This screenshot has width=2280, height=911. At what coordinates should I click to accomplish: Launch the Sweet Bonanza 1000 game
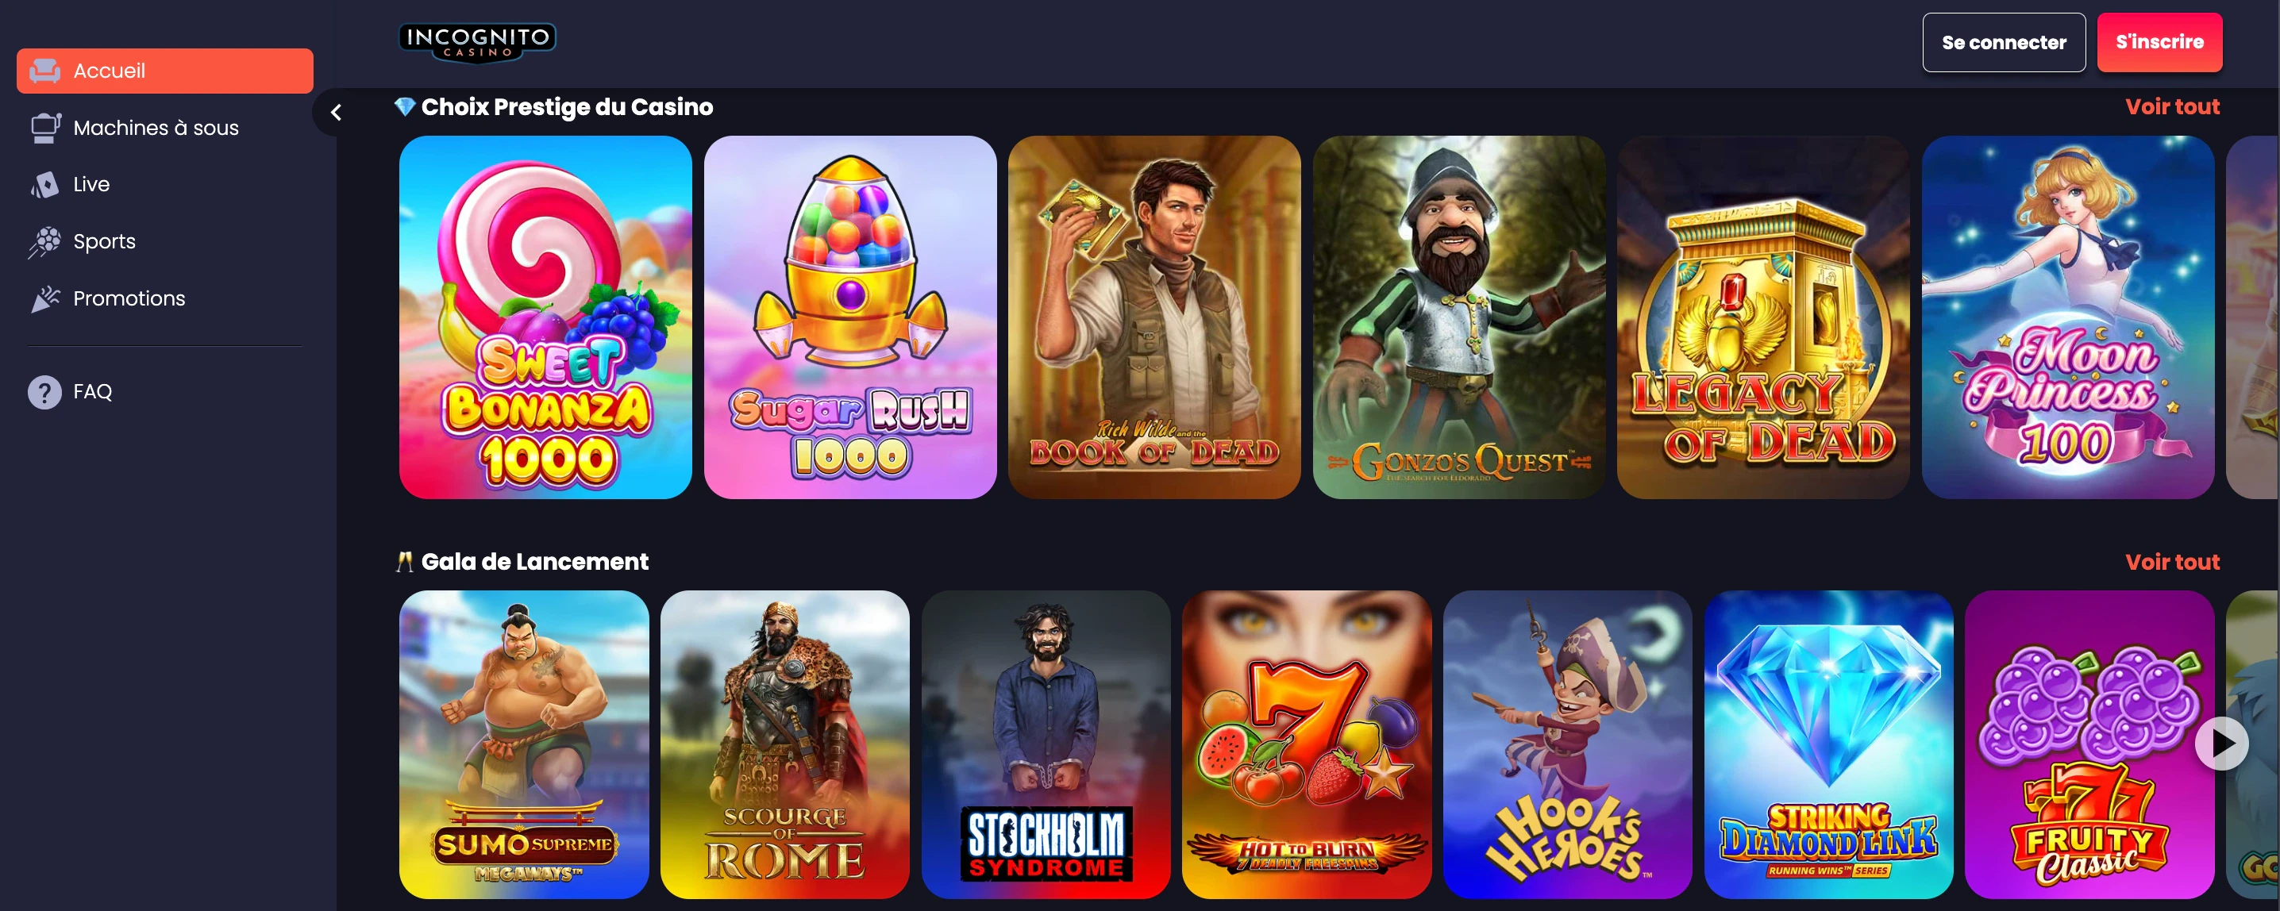545,317
